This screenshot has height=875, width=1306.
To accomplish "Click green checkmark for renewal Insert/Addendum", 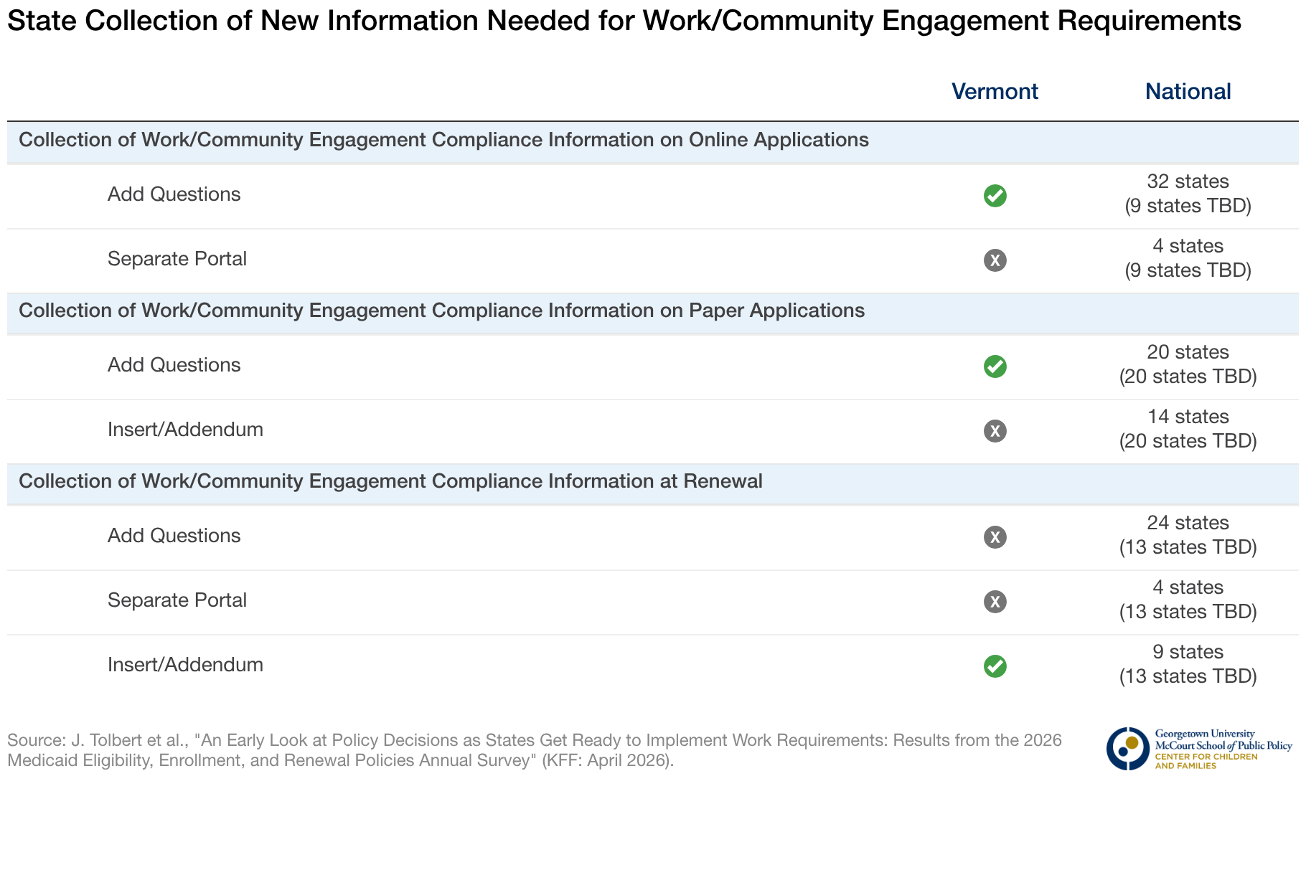I will (x=995, y=666).
